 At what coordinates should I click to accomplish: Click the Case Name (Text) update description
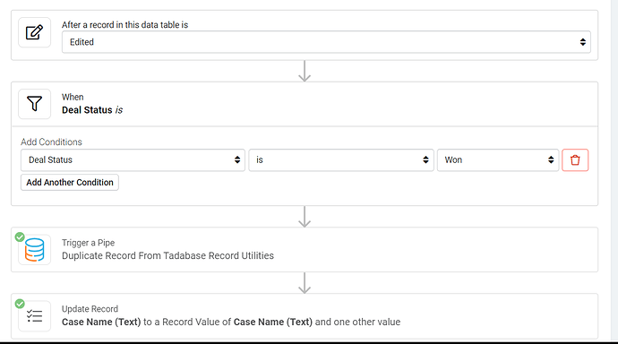[x=231, y=322]
